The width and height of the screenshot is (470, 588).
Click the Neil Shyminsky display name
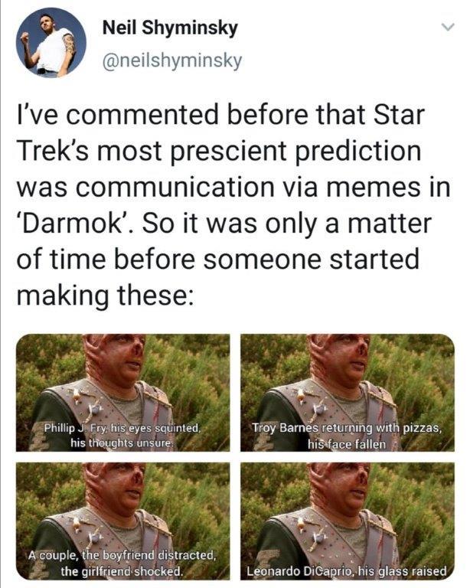tap(170, 28)
